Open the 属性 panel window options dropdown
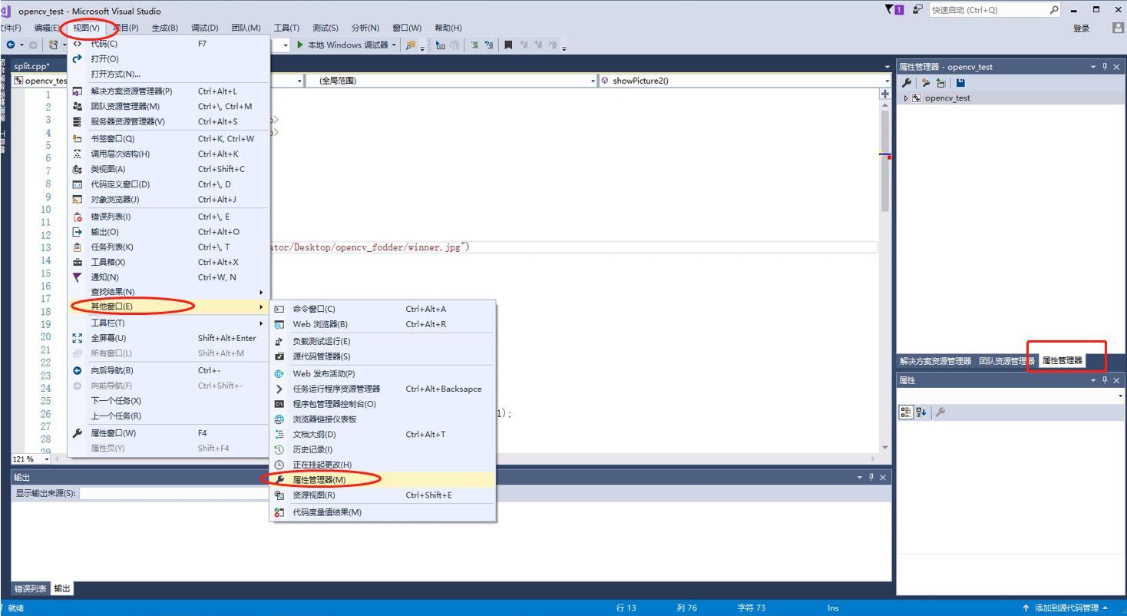The width and height of the screenshot is (1127, 616). pos(1093,380)
